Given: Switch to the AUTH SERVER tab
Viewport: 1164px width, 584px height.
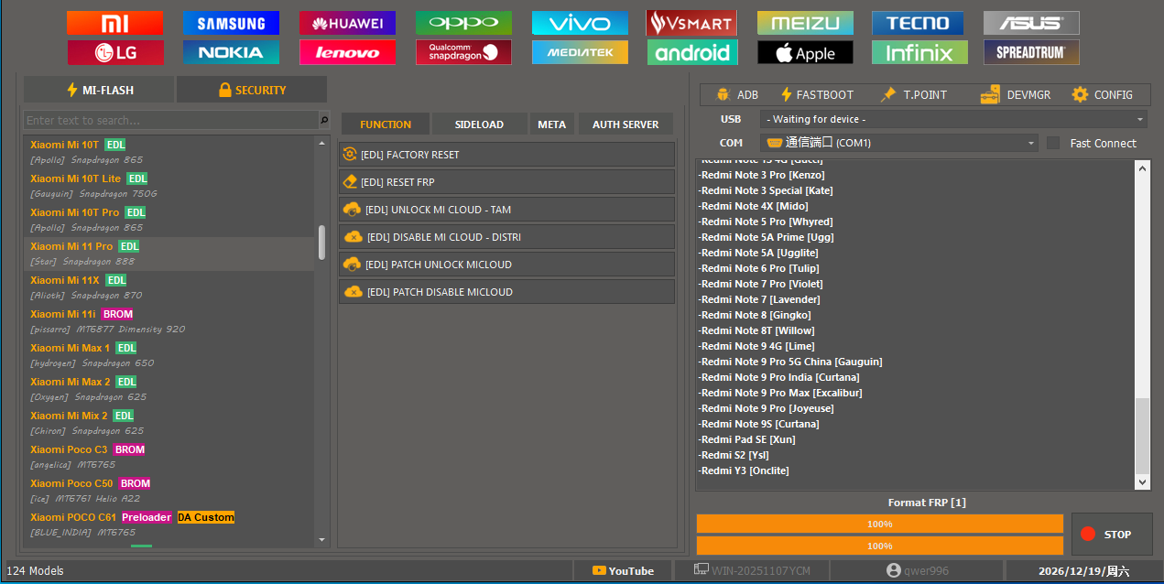Looking at the screenshot, I should 626,124.
